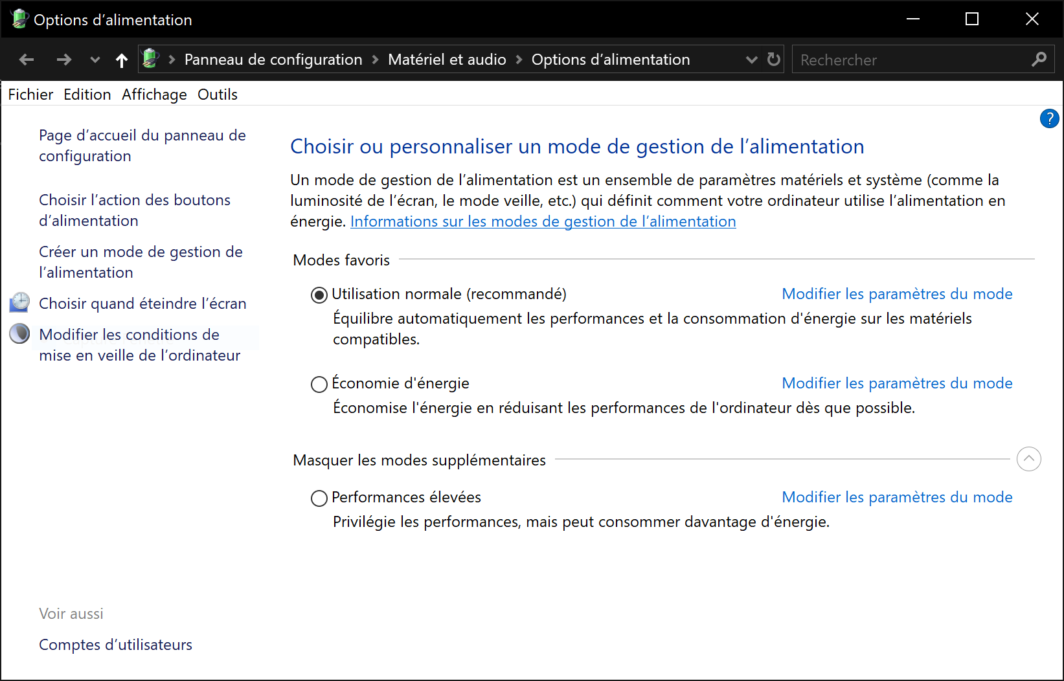Select Performances élevées power plan
This screenshot has height=681, width=1064.
pos(319,498)
